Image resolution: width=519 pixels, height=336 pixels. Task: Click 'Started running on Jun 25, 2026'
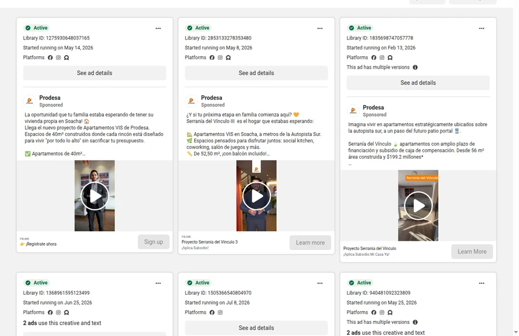(58, 303)
